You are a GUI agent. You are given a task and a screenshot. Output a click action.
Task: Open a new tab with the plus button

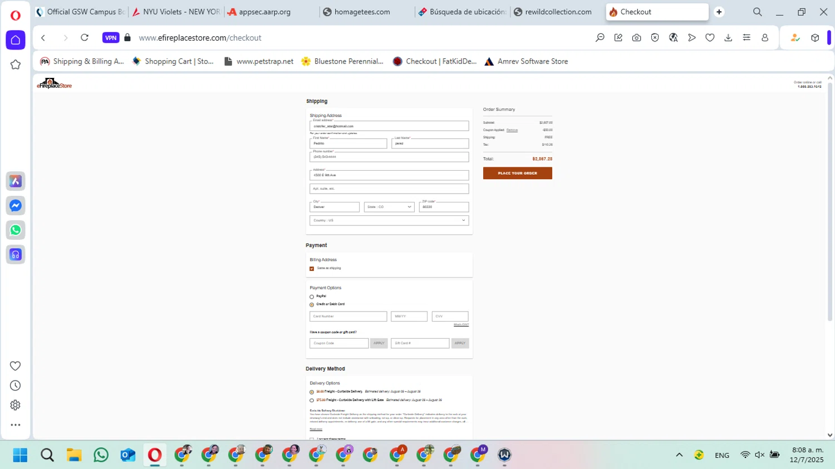click(x=719, y=12)
